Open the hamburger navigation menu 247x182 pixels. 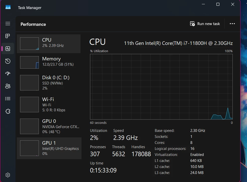(x=8, y=24)
